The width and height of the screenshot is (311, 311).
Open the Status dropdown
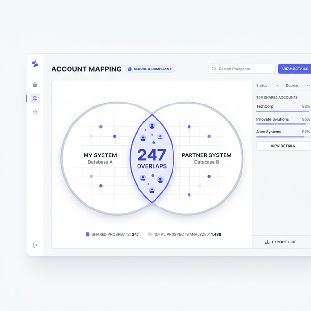point(267,86)
